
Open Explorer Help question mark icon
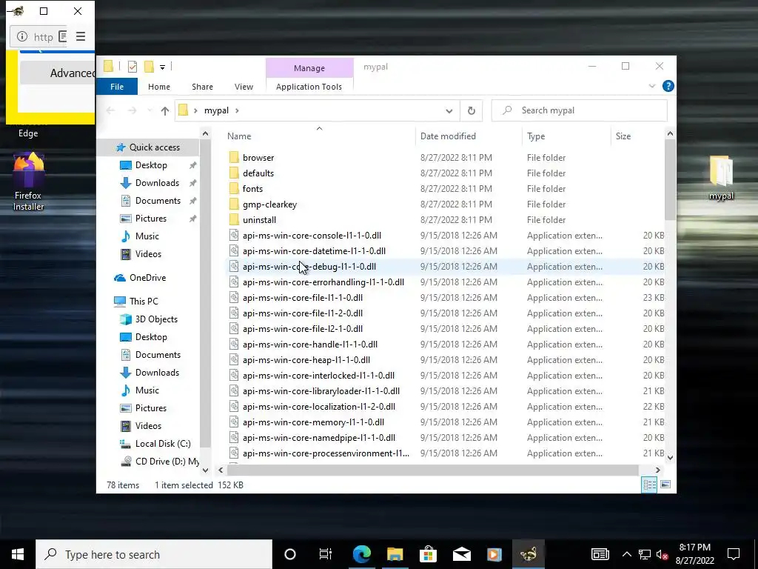click(x=668, y=86)
